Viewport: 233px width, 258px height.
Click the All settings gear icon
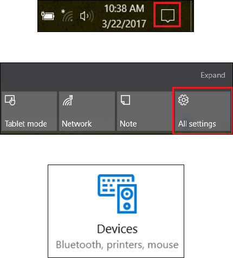coord(183,100)
